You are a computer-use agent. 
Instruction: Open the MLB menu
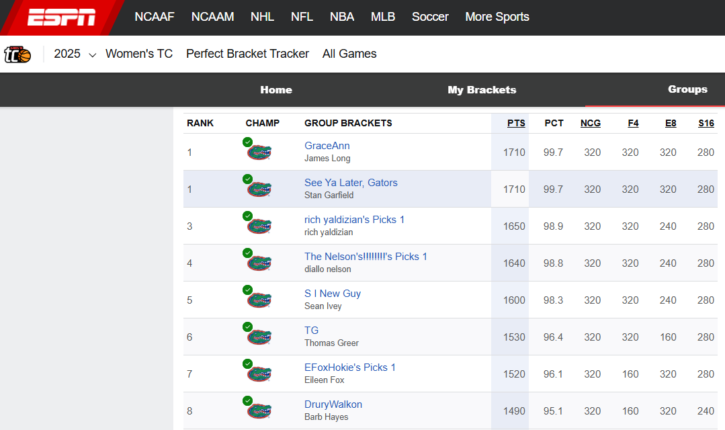[383, 17]
